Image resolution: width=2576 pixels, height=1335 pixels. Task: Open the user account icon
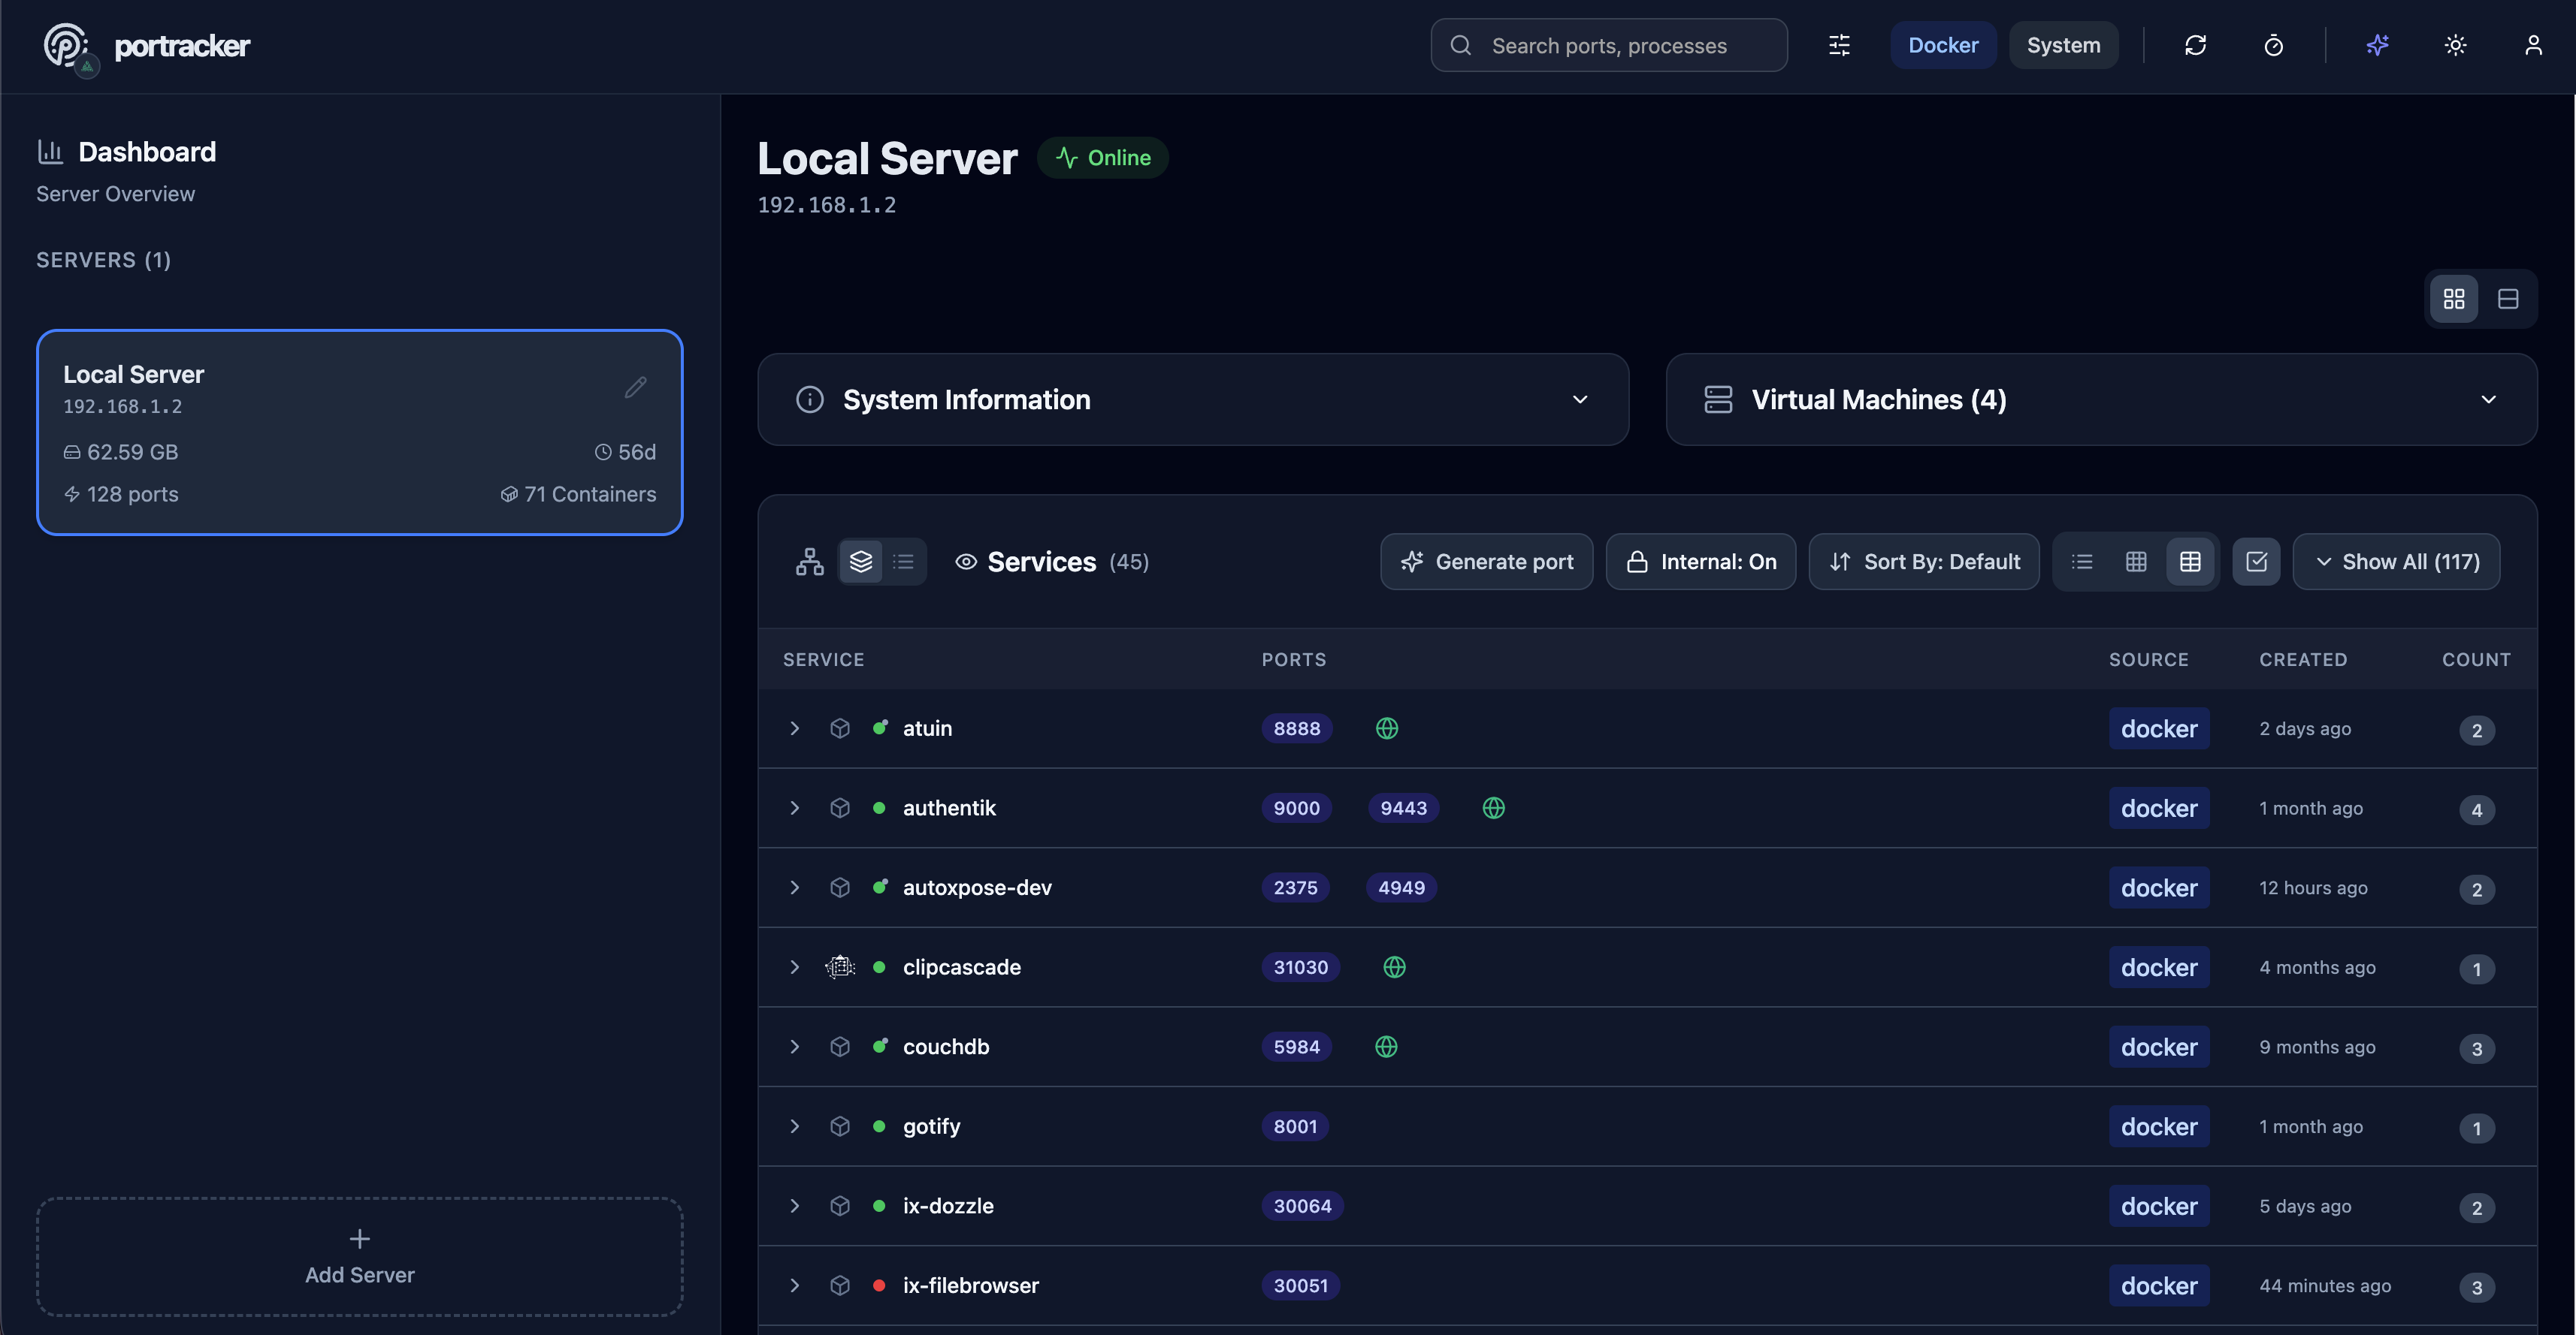pos(2533,45)
